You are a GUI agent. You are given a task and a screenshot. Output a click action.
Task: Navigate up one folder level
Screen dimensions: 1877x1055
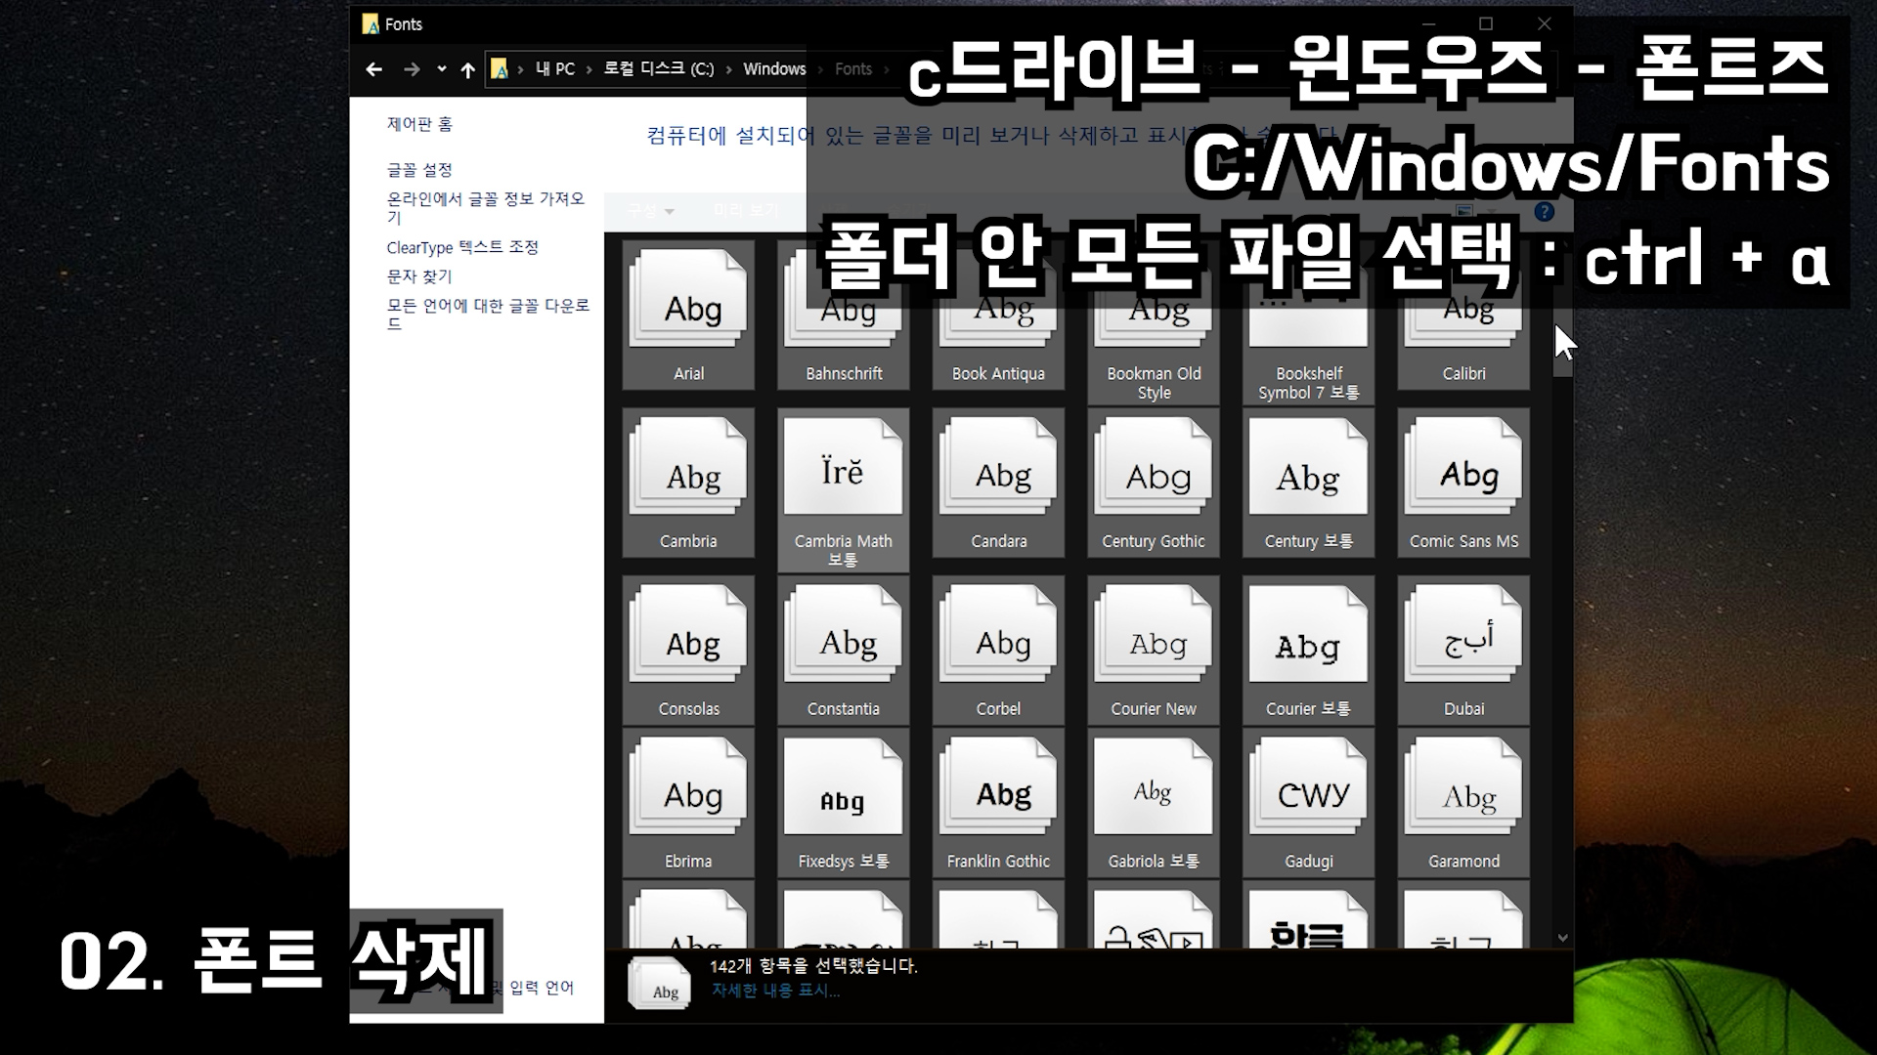pos(467,69)
